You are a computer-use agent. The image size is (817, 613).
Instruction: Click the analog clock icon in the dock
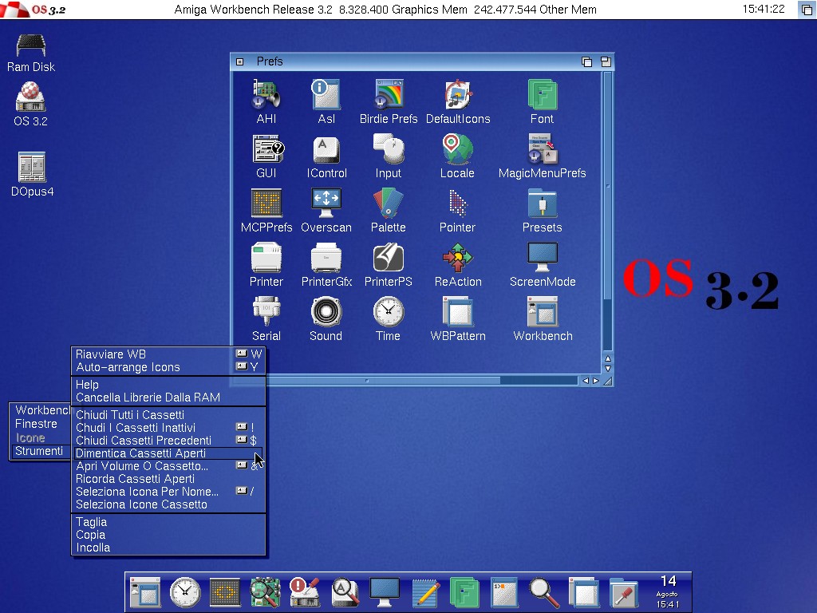185,591
